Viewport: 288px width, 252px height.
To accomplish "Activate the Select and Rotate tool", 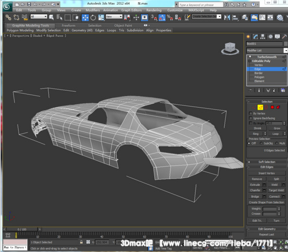I will (93, 17).
